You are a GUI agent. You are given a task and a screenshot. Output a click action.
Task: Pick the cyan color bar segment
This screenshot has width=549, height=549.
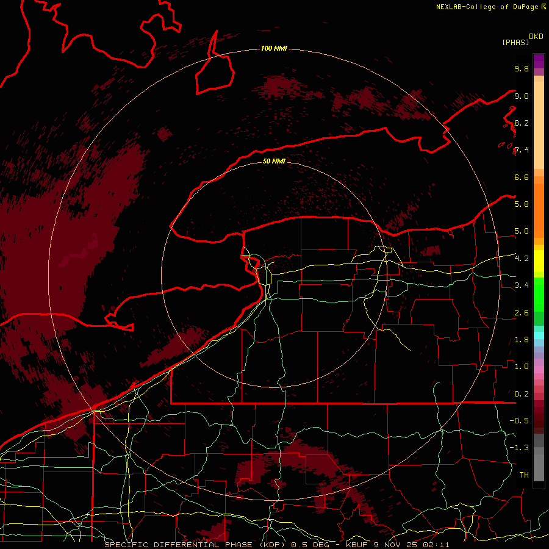(x=539, y=335)
